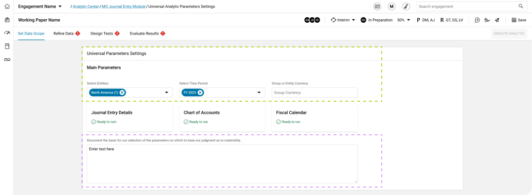
Task: Click the Save button
Action: (x=519, y=20)
